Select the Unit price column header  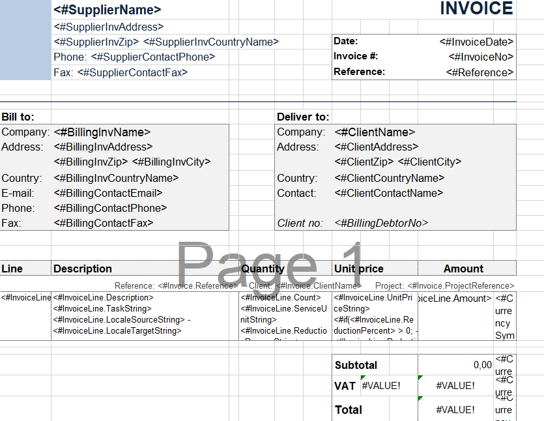pyautogui.click(x=359, y=269)
